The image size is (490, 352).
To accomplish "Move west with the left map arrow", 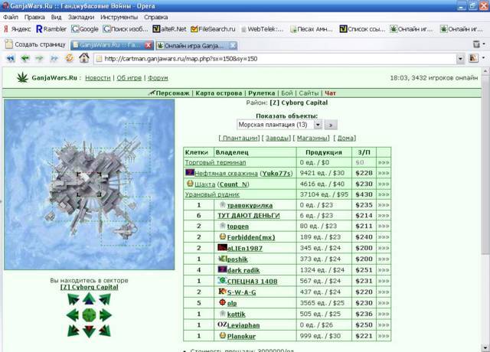I will (x=73, y=315).
